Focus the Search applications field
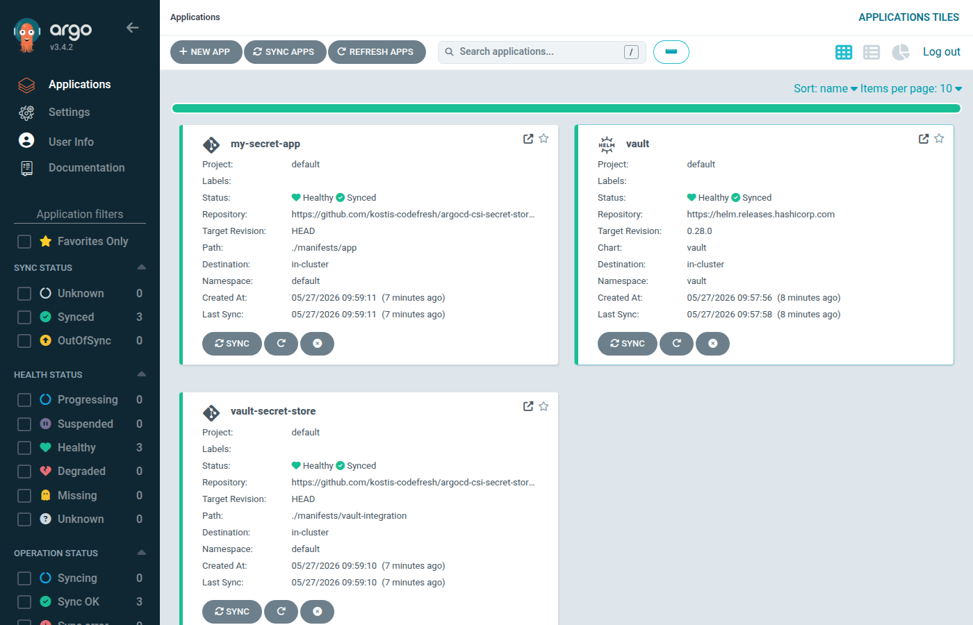The width and height of the screenshot is (973, 625). tap(542, 52)
